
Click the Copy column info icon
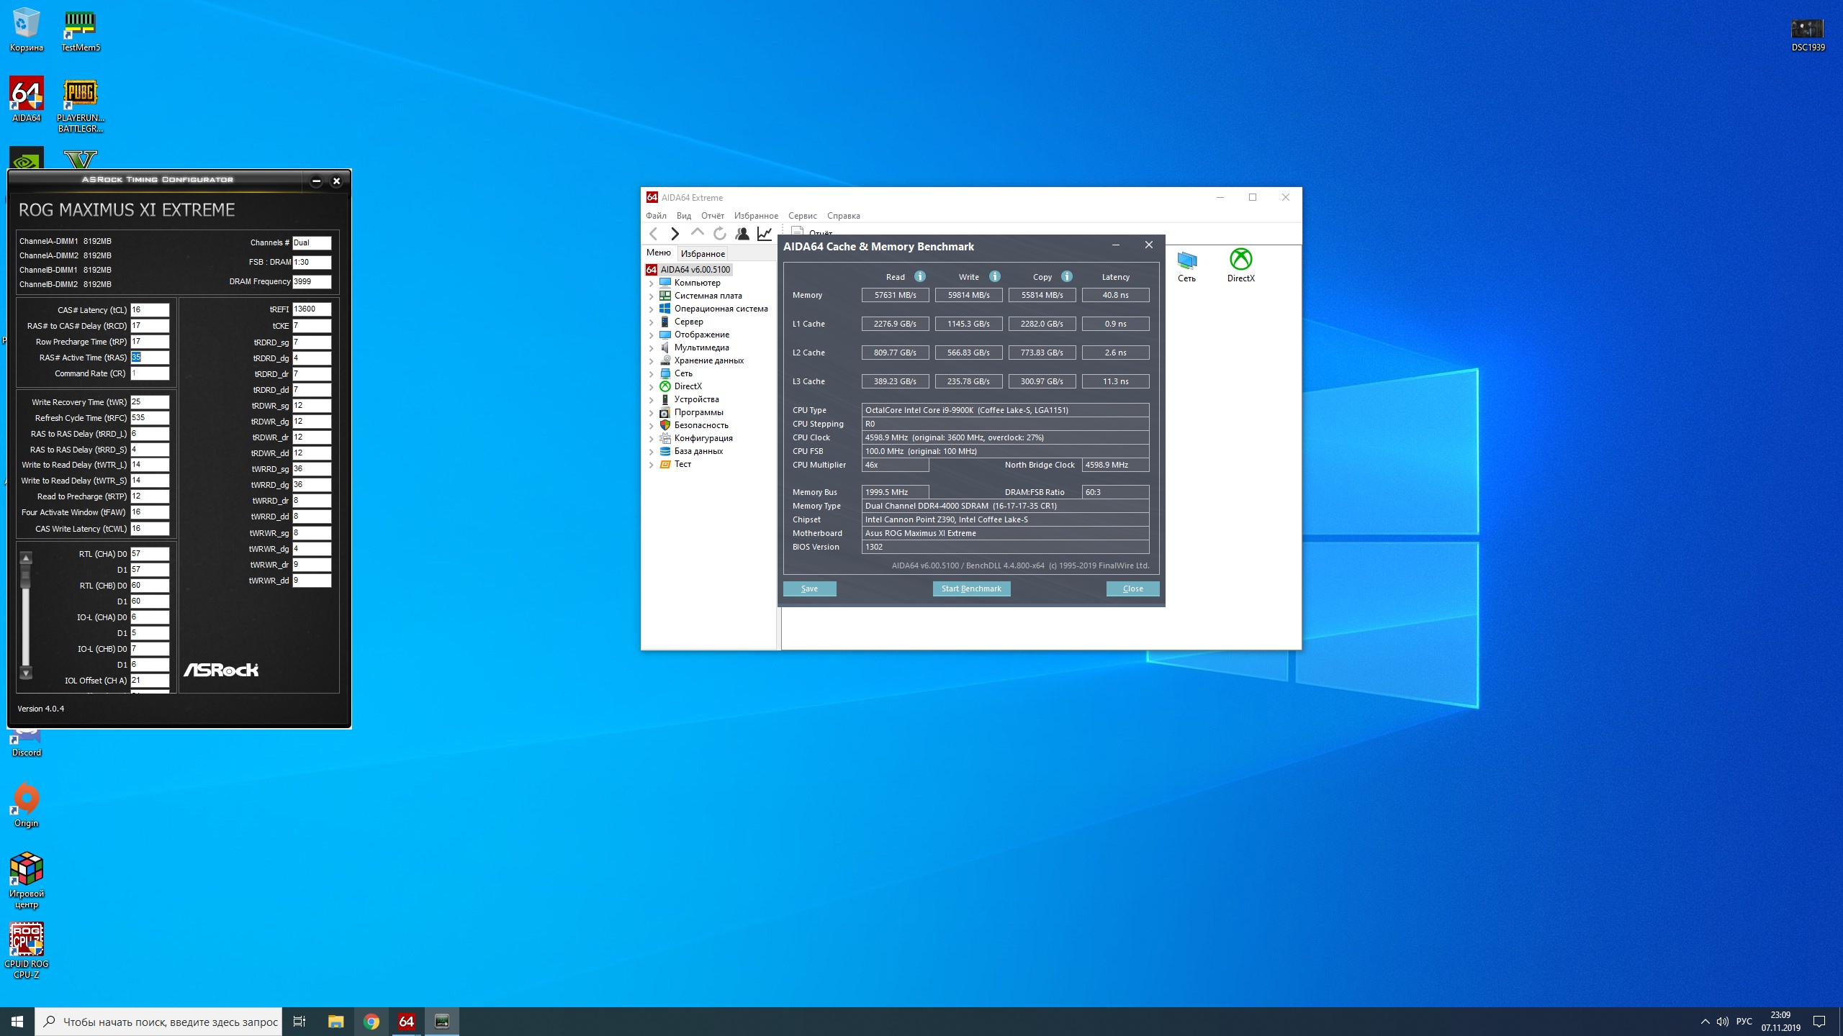(1067, 276)
